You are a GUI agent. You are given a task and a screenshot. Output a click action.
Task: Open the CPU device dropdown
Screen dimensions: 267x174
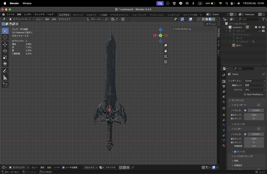(x=254, y=90)
